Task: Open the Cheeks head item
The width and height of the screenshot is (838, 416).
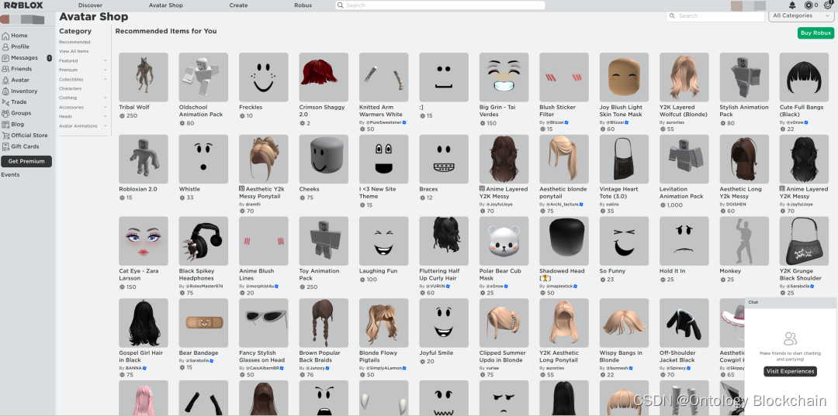Action: point(324,159)
